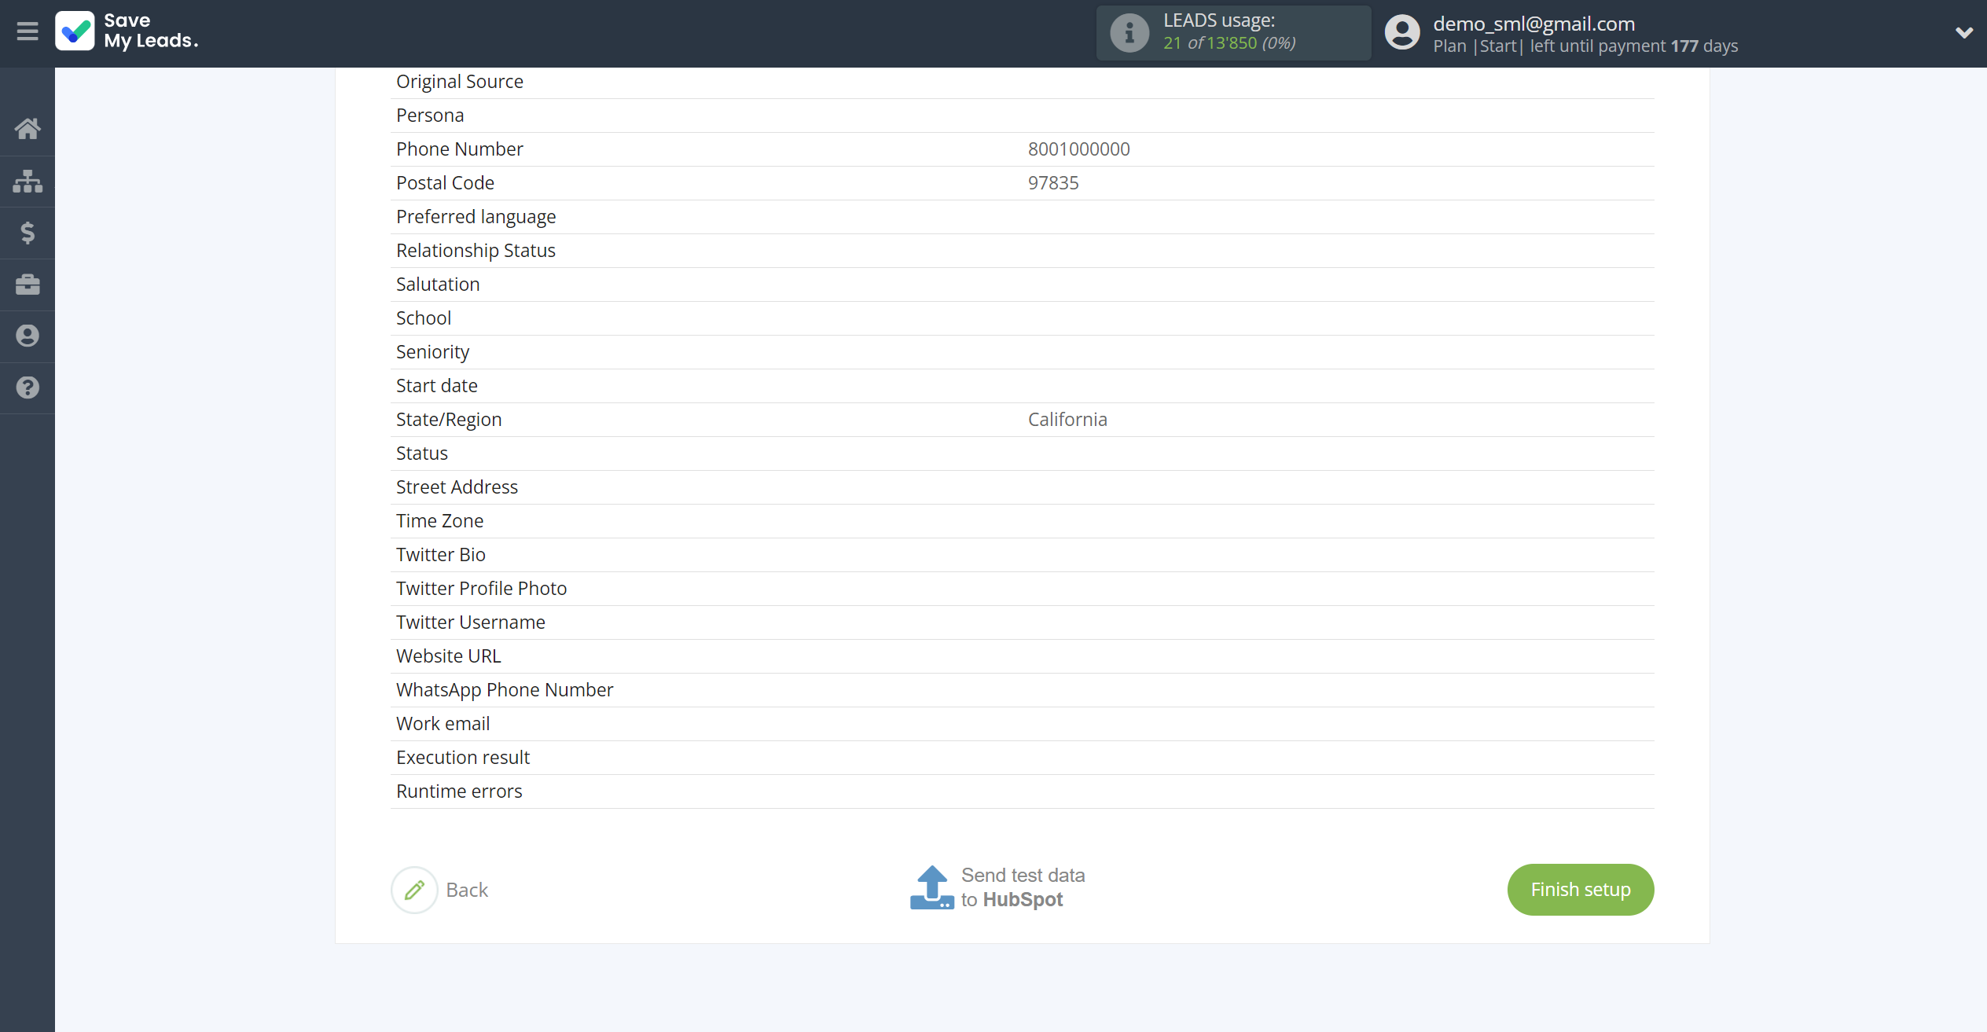Open billing dollar icon in sidebar
The height and width of the screenshot is (1032, 1987).
click(28, 233)
